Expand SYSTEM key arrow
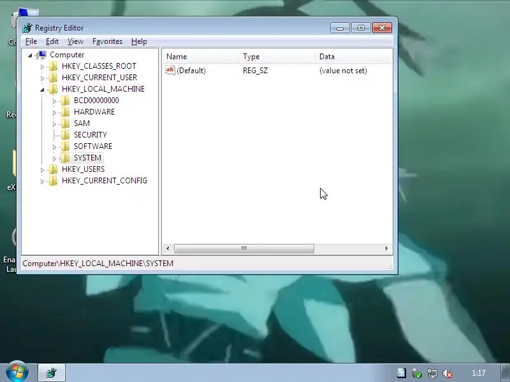Screen dimensions: 510x382 (x=54, y=159)
